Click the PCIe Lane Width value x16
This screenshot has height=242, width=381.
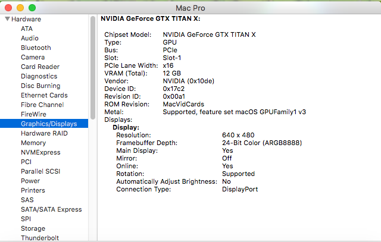tap(168, 65)
